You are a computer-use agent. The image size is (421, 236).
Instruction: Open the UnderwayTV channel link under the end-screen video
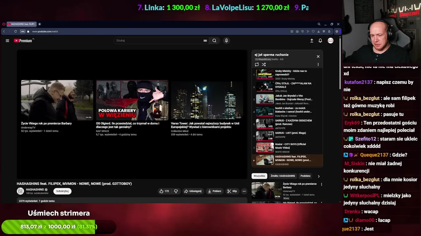point(28,128)
